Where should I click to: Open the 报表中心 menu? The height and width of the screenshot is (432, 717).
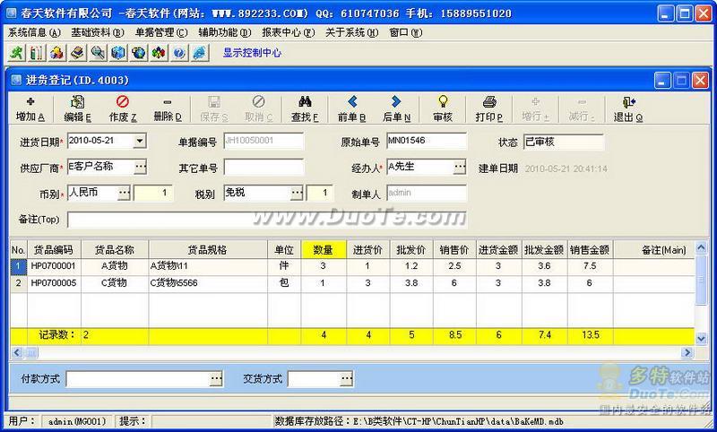pos(288,32)
